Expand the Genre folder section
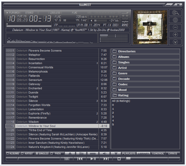Image resolution: width=186 pixels, height=166 pixels. pos(145,73)
